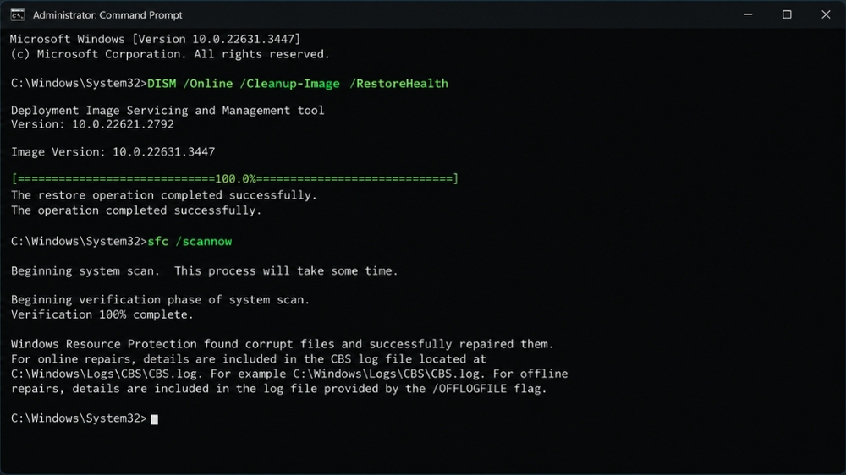Image resolution: width=846 pixels, height=475 pixels.
Task: Click the Image Version 10.0.22631.3447 line
Action: click(113, 152)
